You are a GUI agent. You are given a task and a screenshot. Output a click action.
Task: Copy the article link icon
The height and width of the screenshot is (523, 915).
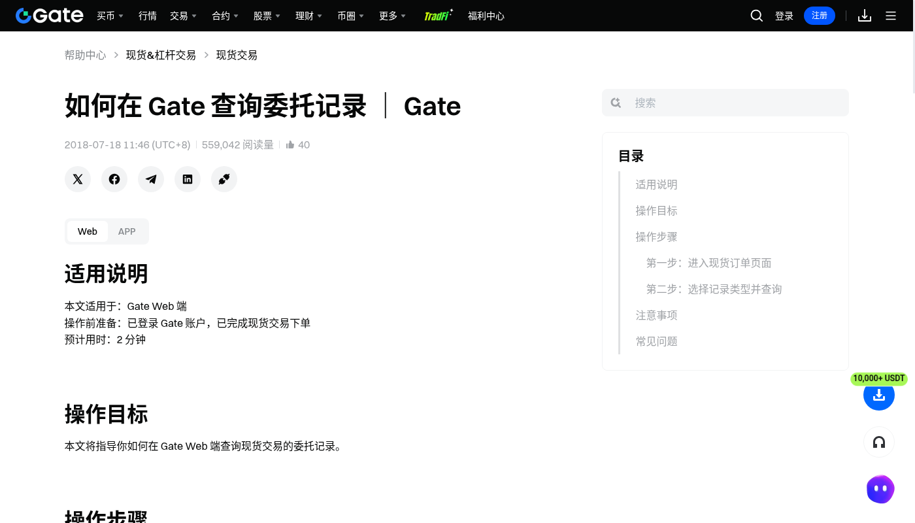tap(224, 179)
